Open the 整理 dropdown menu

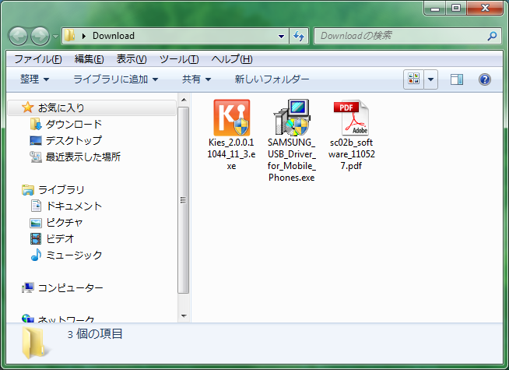click(x=34, y=79)
